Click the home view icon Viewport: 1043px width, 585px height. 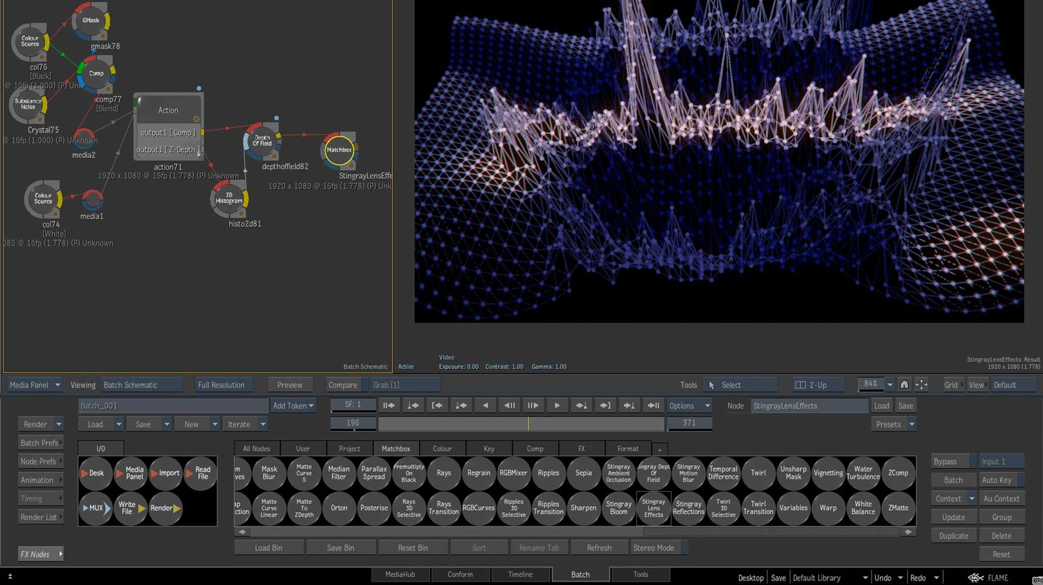(904, 385)
